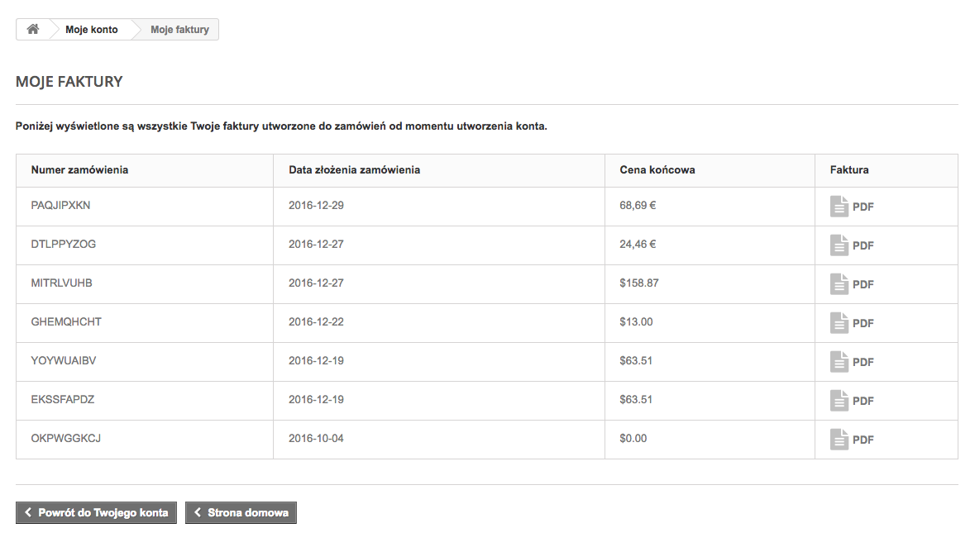
Task: Click the Cena końcowa column header
Action: pos(657,170)
